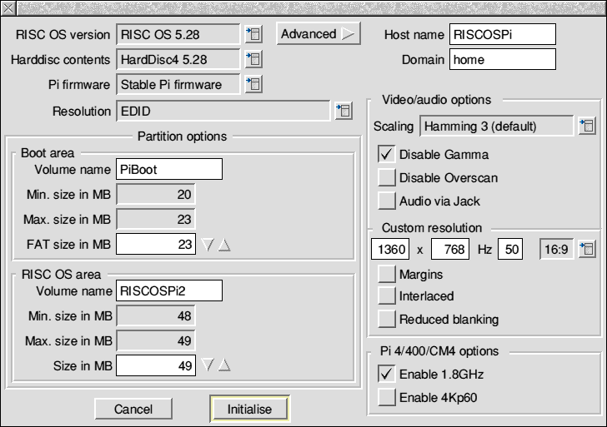This screenshot has width=607, height=427.
Task: Tick Enable 4Kp60 checkbox
Action: 386,398
